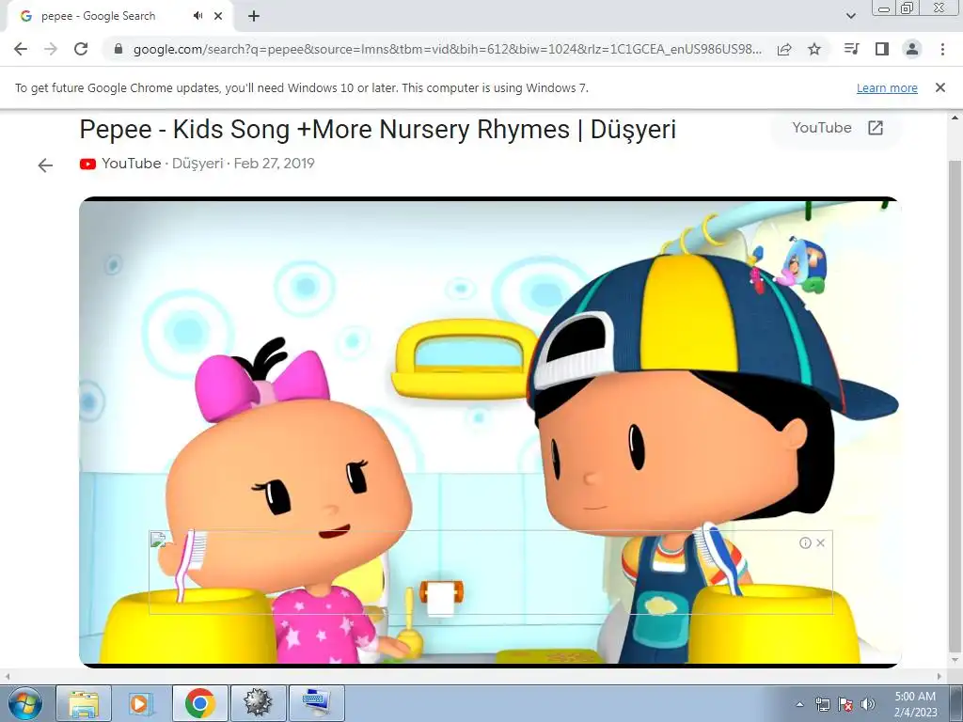963x722 pixels.
Task: Click the Feb 27, 2019 date text
Action: [x=274, y=164]
